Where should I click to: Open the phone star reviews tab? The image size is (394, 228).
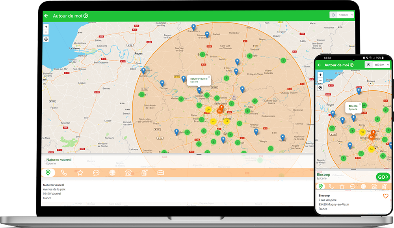342,187
